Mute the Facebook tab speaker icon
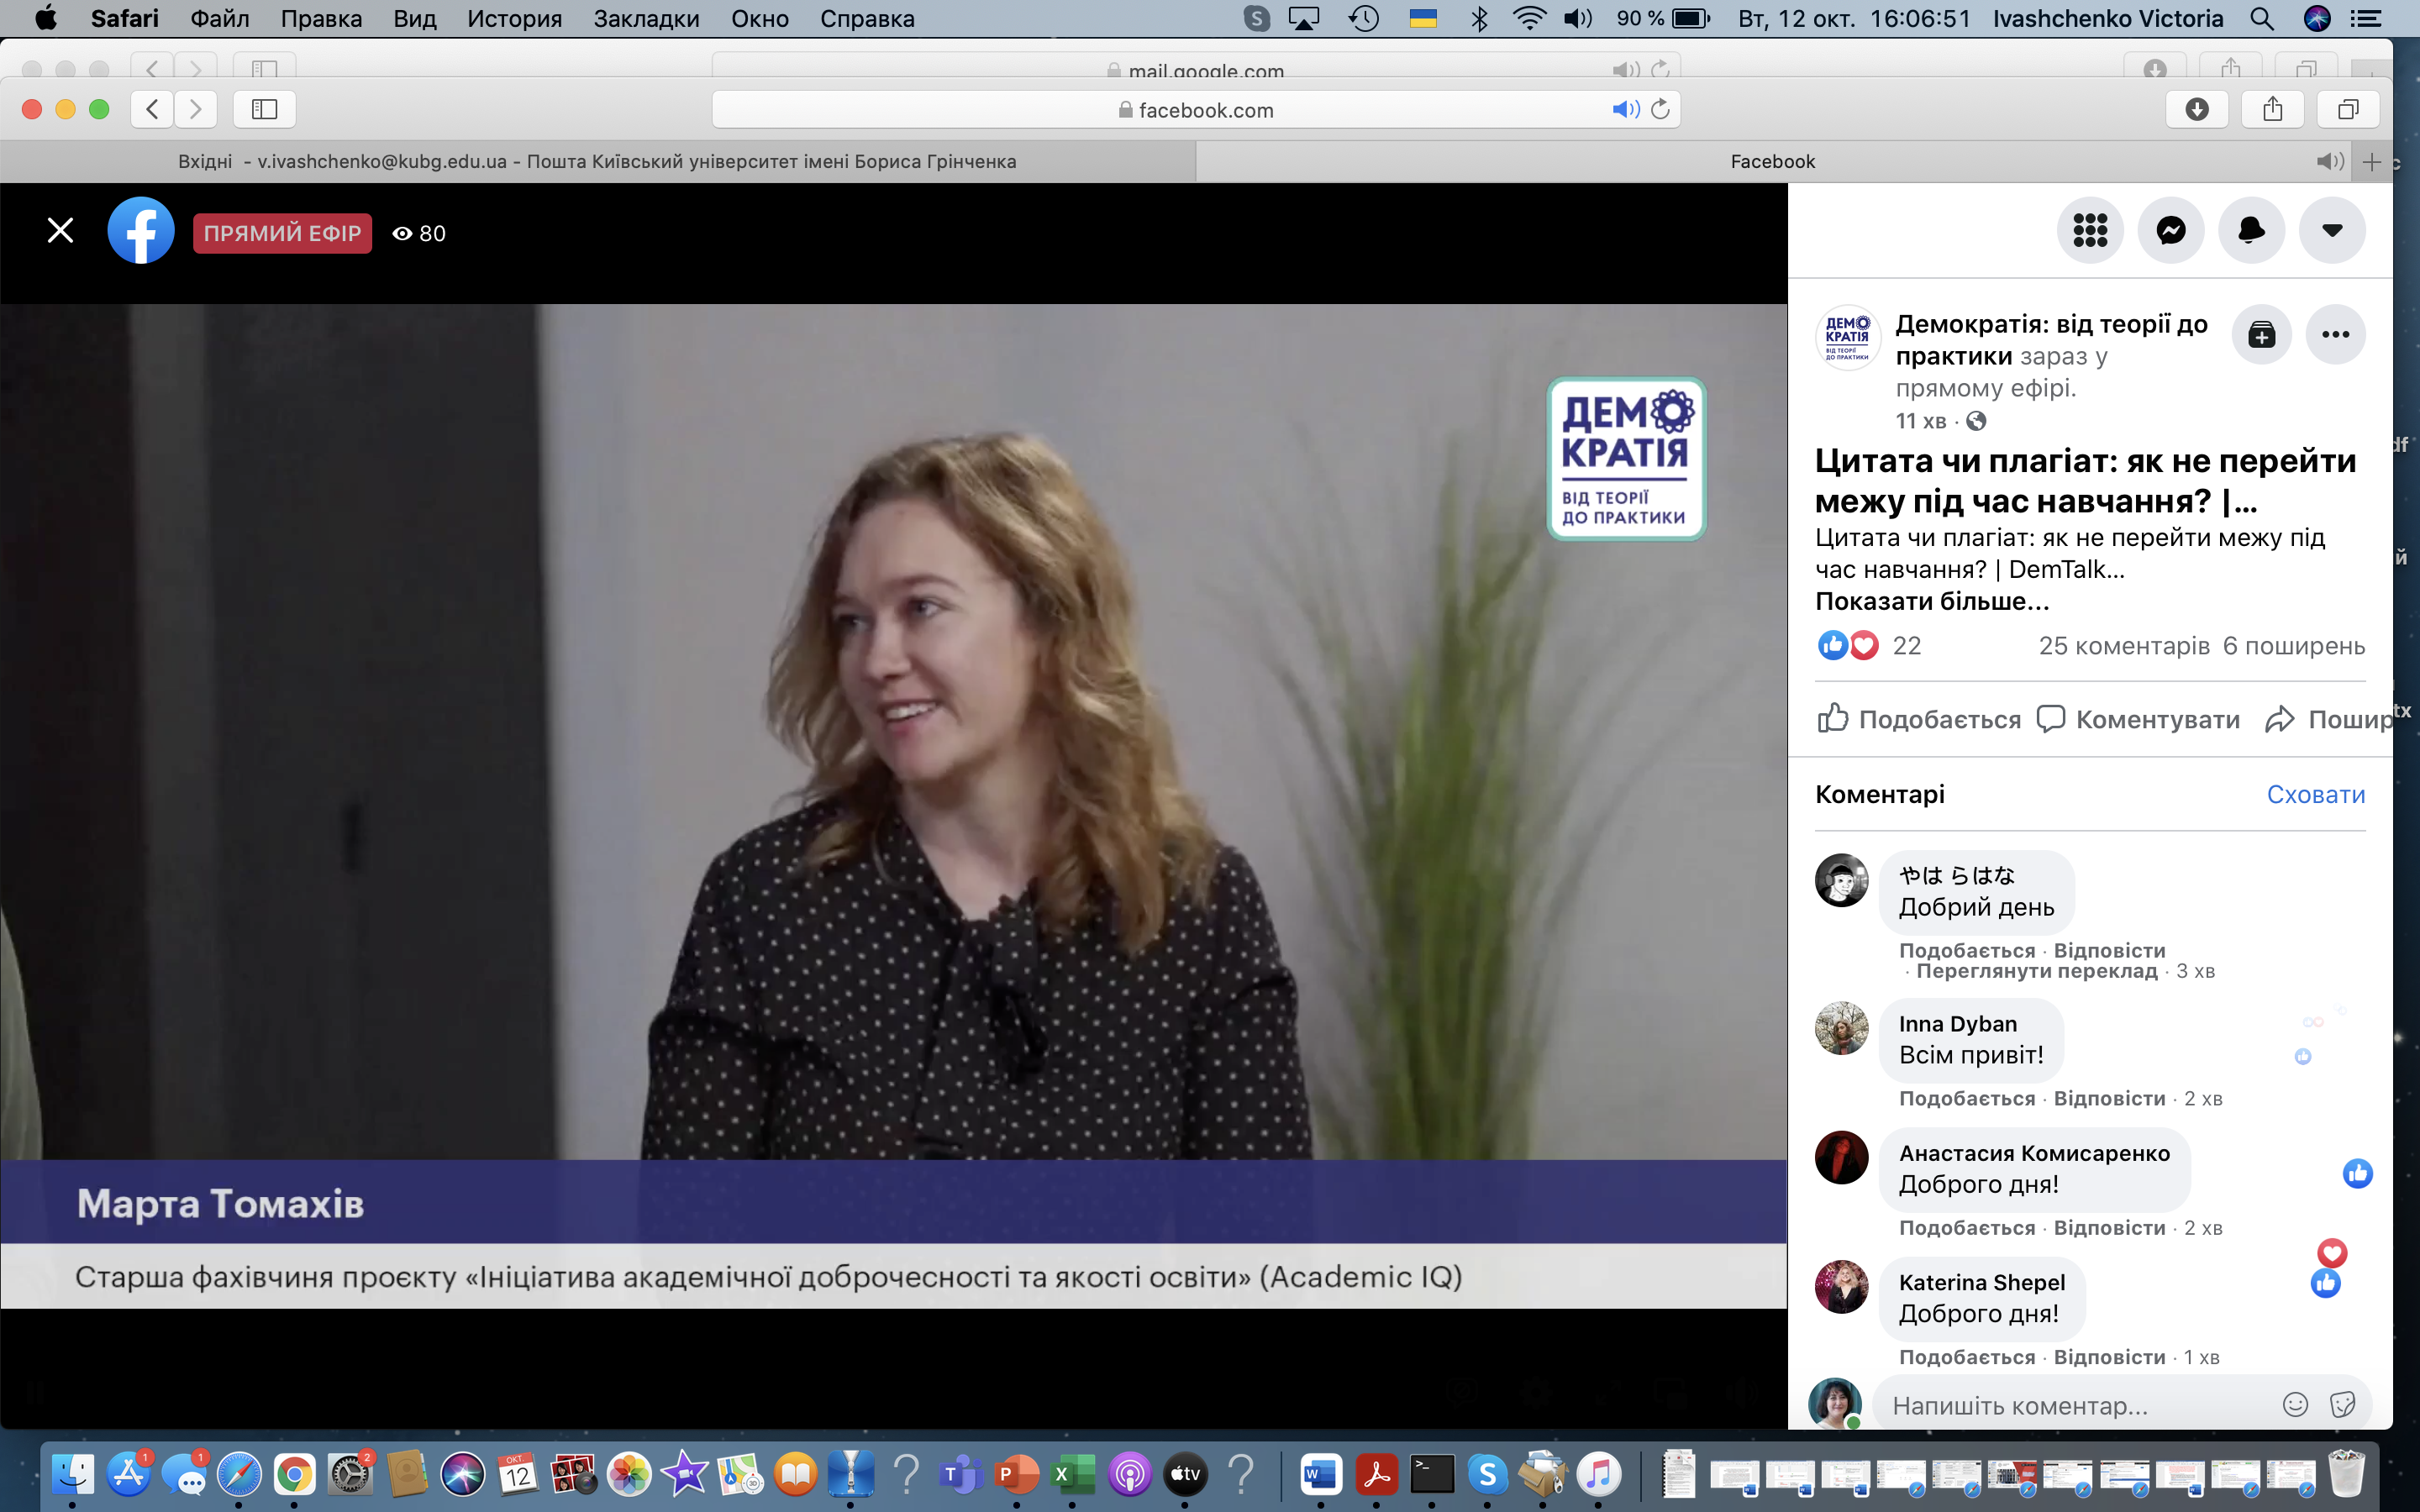 coord(2329,161)
